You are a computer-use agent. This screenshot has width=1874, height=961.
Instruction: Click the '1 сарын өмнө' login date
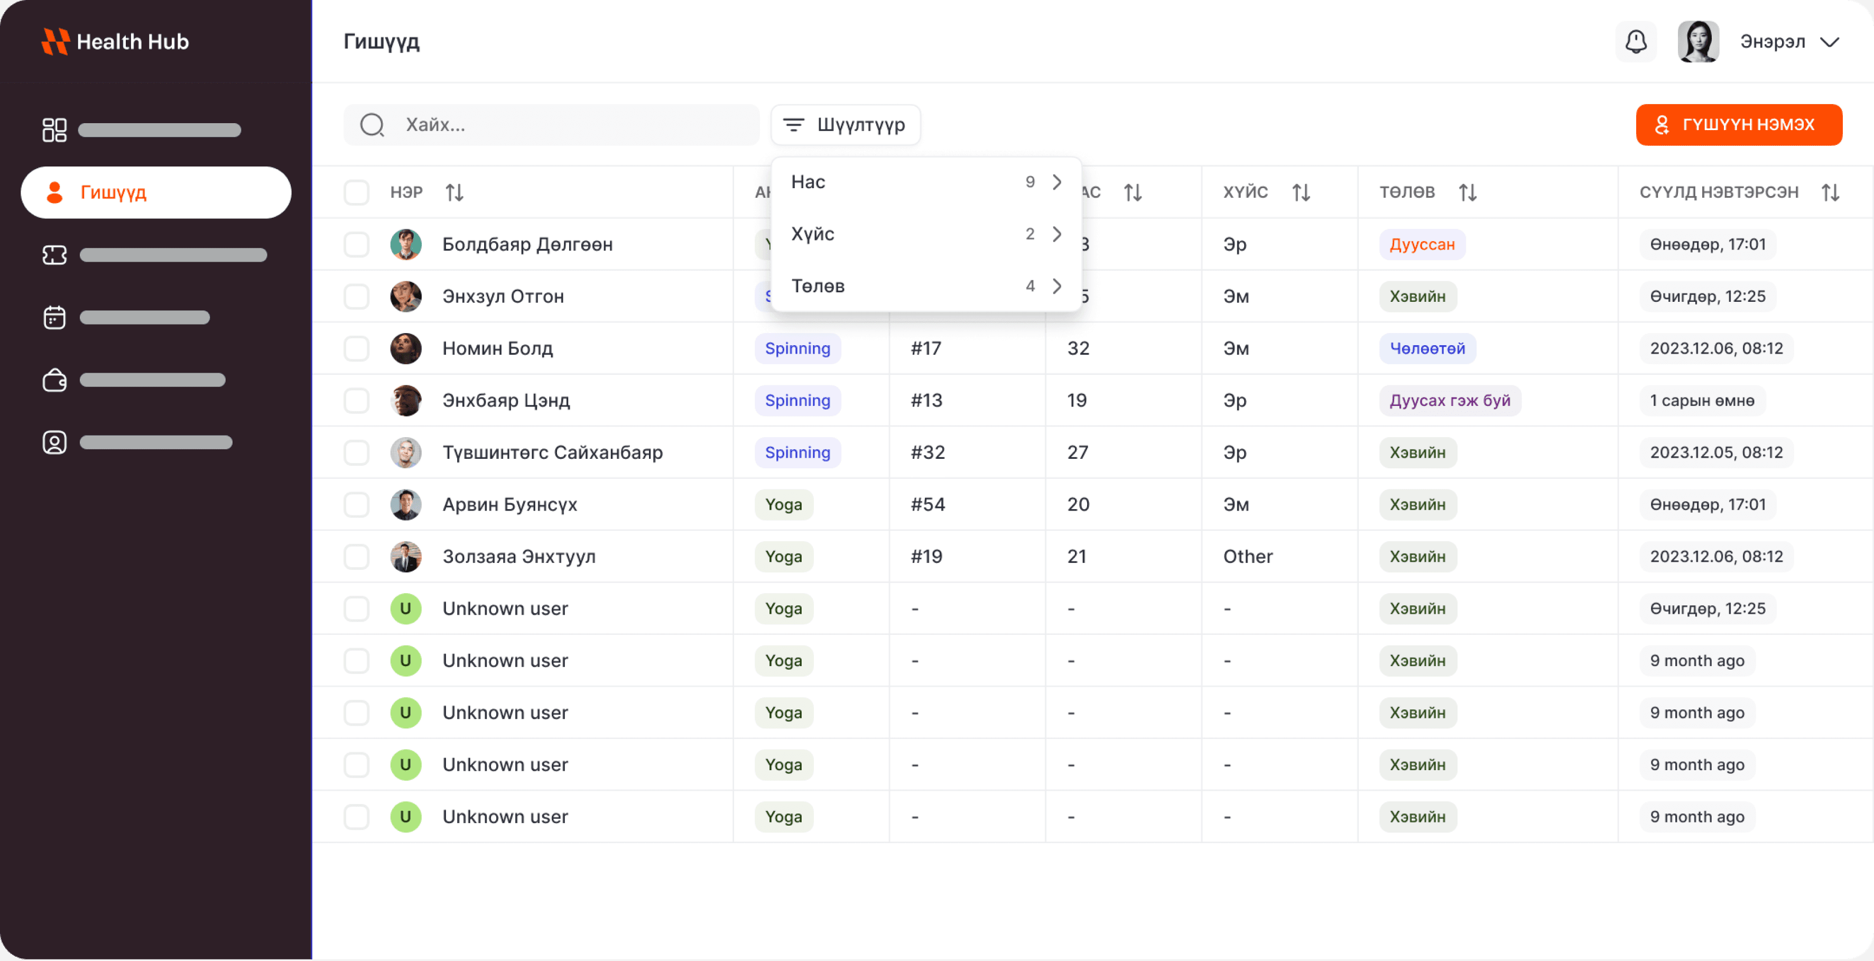click(x=1702, y=401)
